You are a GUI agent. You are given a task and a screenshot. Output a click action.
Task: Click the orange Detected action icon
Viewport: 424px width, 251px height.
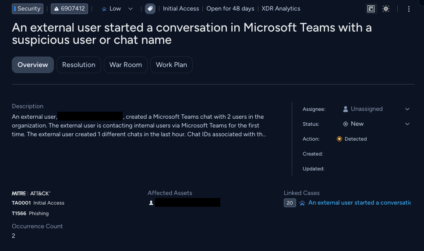pyautogui.click(x=339, y=139)
